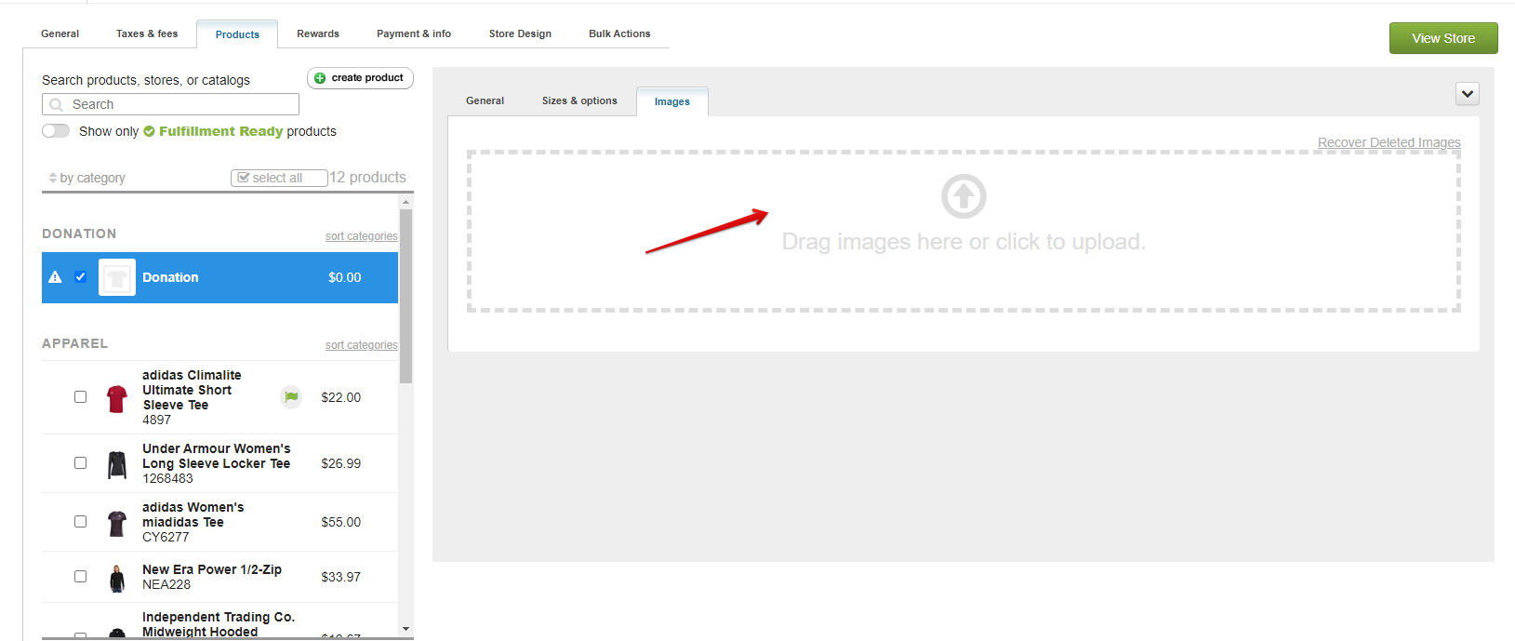Click the red adidas Climalite tee thumbnail
Image resolution: width=1515 pixels, height=641 pixels.
(x=117, y=398)
